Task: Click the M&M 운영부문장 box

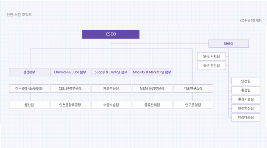Action: click(x=152, y=88)
